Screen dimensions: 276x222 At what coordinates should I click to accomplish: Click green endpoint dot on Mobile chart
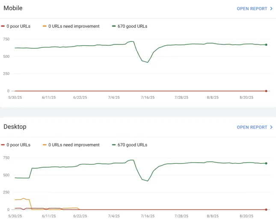pos(266,45)
